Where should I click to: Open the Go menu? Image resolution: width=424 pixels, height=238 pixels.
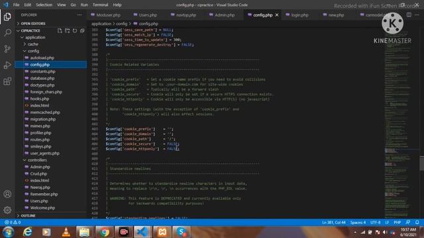74,5
